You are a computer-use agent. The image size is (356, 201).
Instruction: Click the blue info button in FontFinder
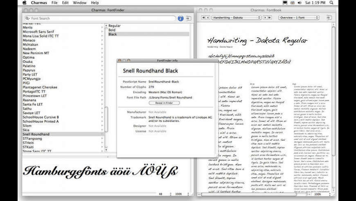[180, 18]
